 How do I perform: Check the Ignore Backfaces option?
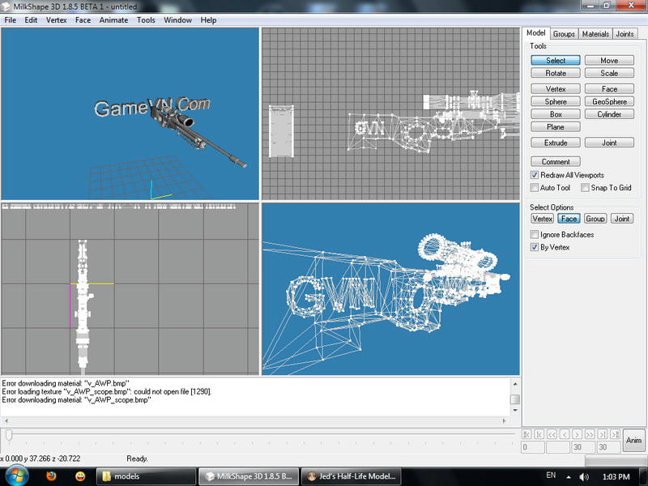point(535,235)
